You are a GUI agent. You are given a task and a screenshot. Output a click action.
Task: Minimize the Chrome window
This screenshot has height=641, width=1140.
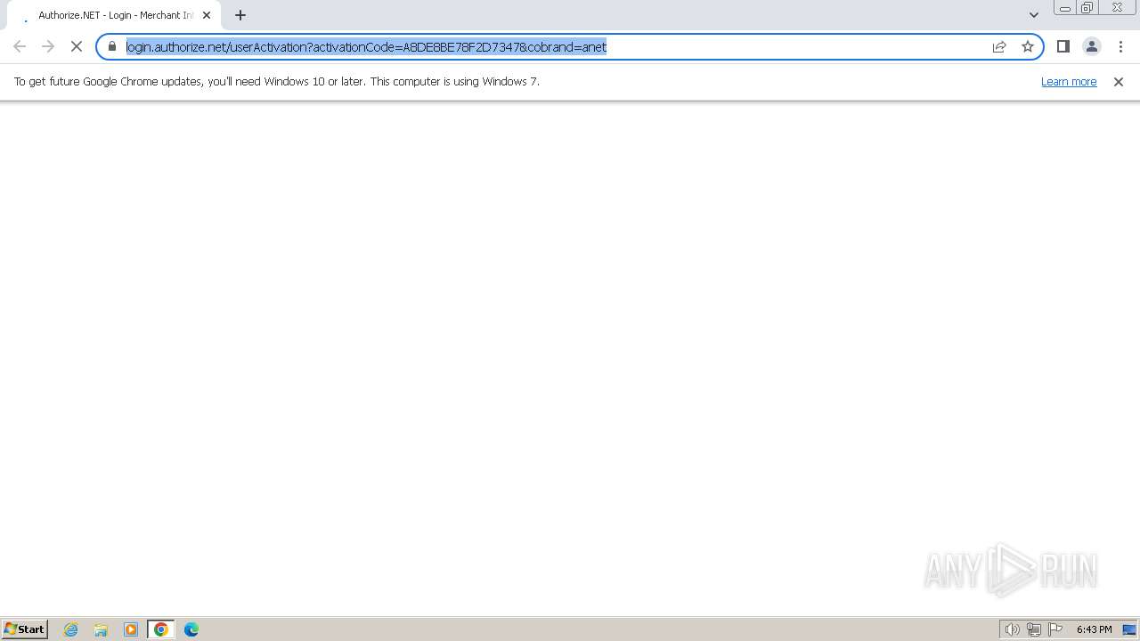tap(1065, 8)
